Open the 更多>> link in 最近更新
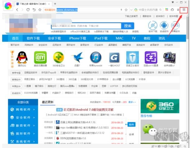This screenshot has width=190, height=148. tap(132, 102)
